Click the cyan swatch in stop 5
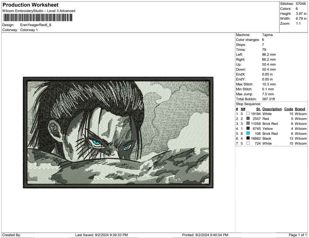Viewport: 309px width, 238px height. click(x=248, y=133)
